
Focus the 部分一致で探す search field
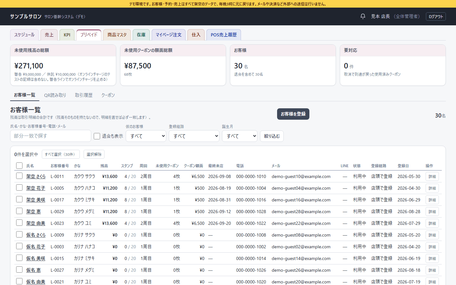pos(51,136)
